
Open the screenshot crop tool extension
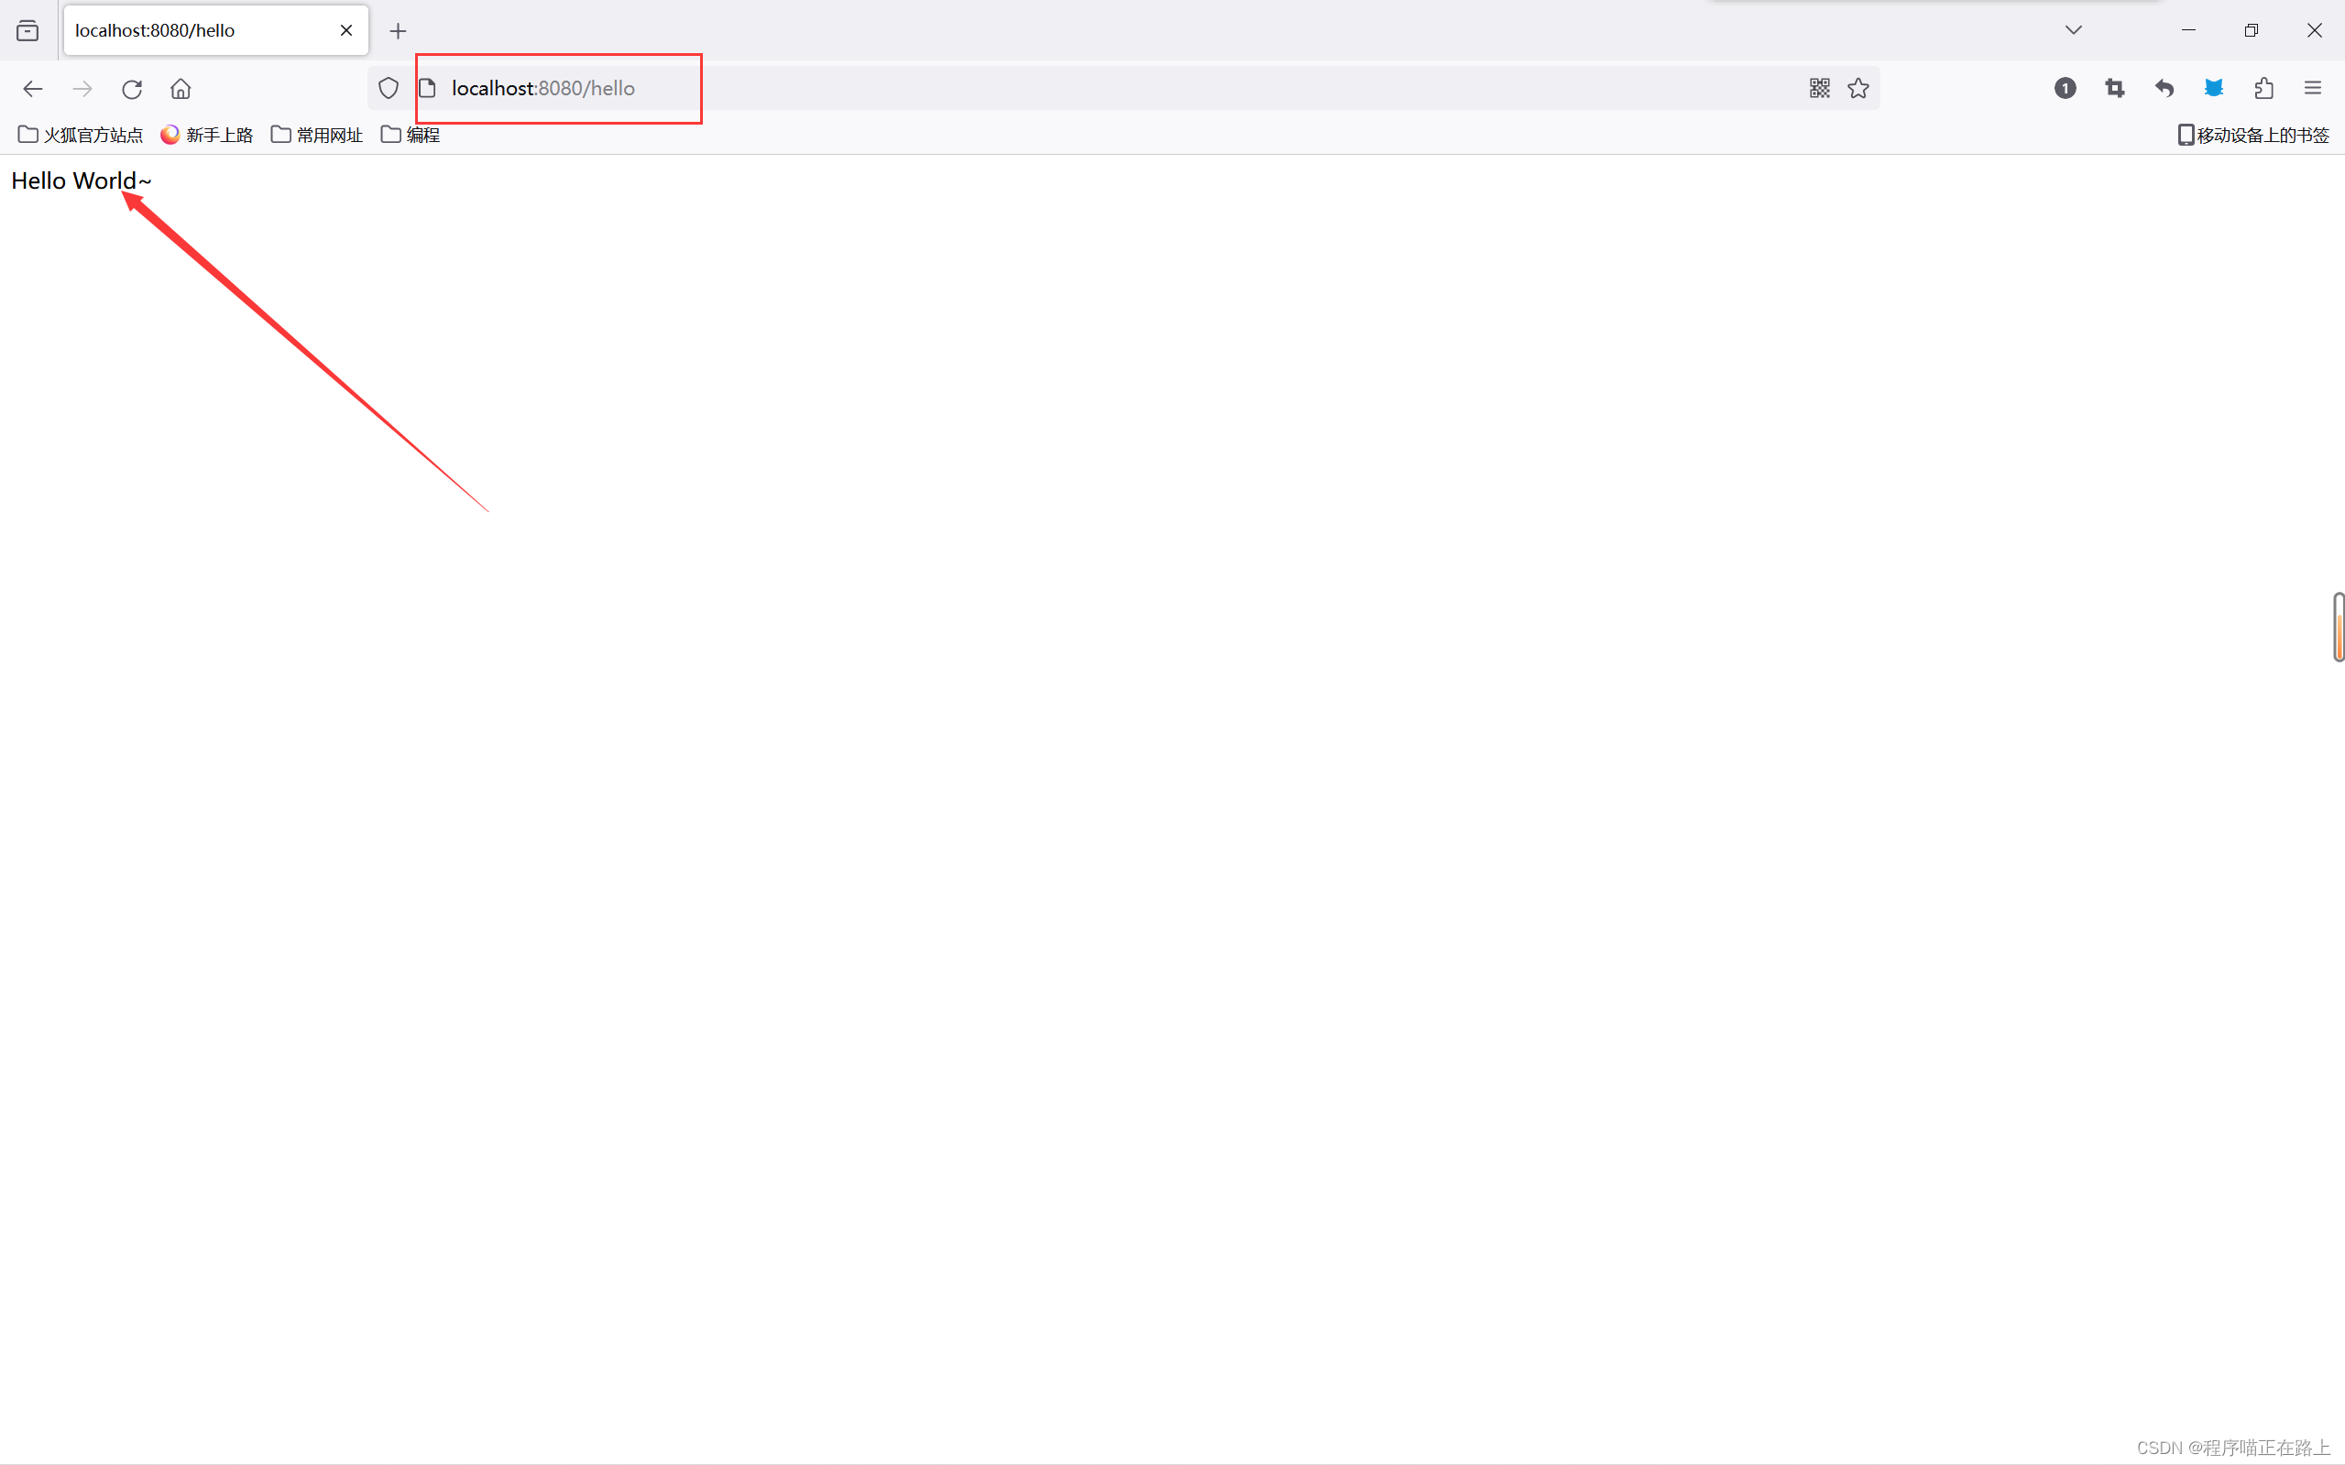tap(2114, 88)
